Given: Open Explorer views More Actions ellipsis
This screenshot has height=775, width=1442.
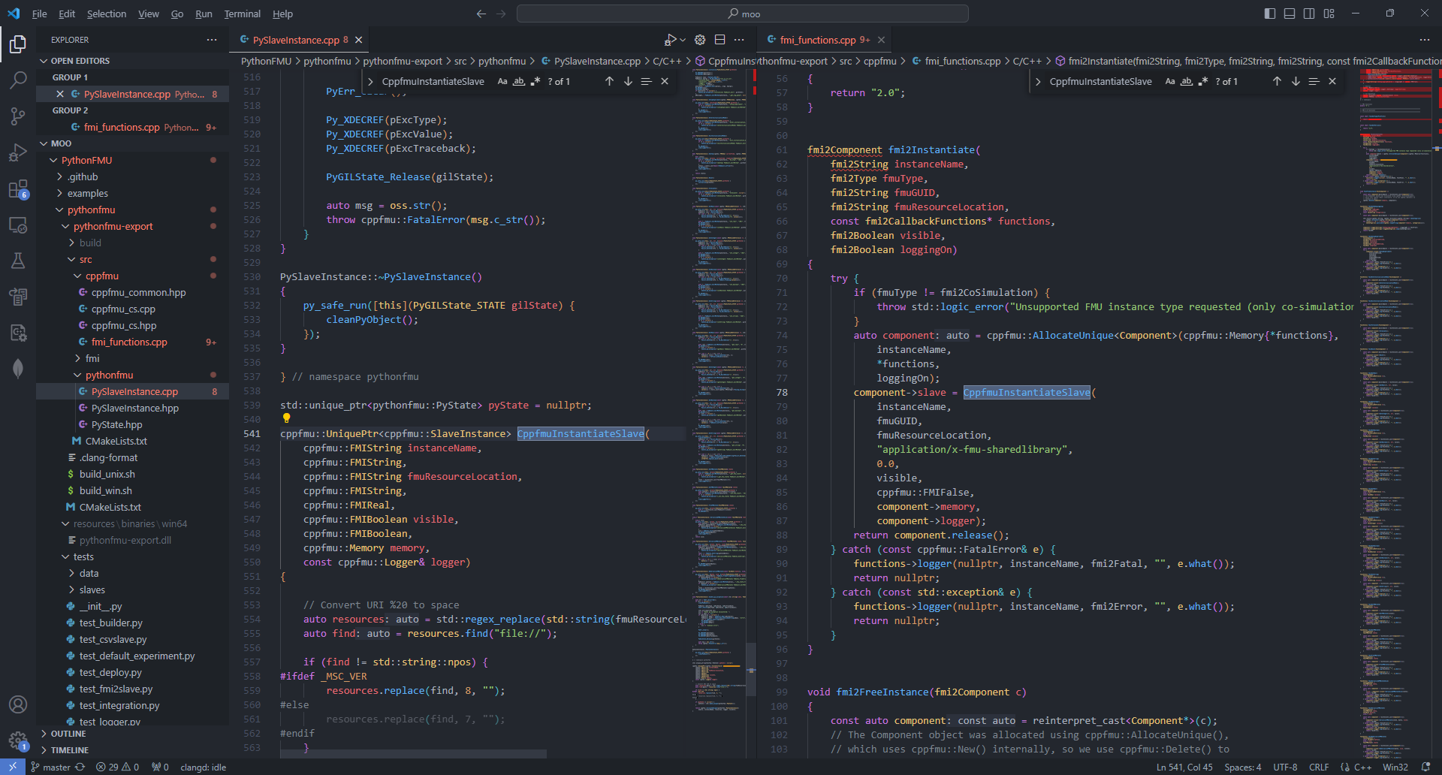Looking at the screenshot, I should point(212,40).
